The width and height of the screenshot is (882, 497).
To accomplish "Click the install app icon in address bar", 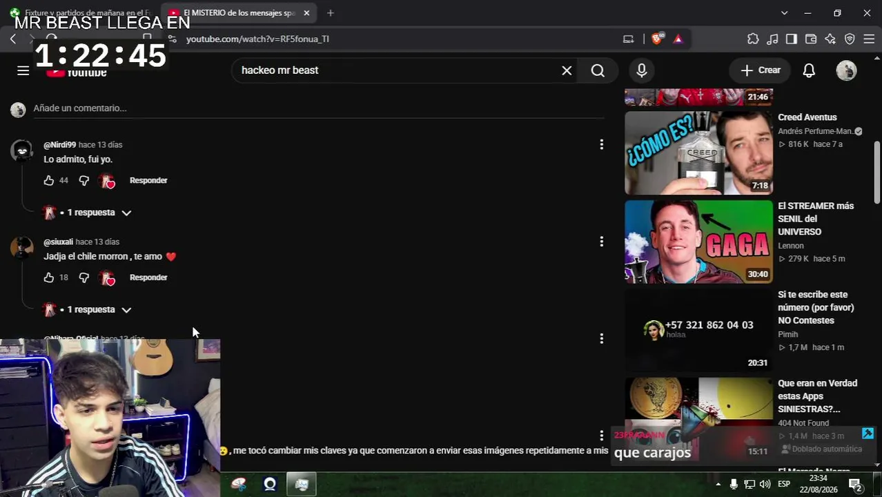I will coord(628,39).
